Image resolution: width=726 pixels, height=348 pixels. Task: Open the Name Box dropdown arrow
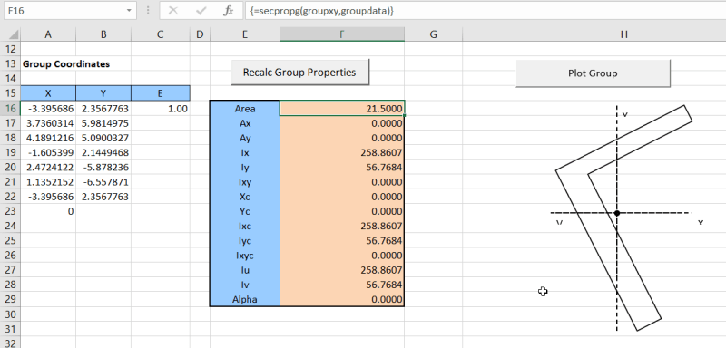[x=129, y=11]
